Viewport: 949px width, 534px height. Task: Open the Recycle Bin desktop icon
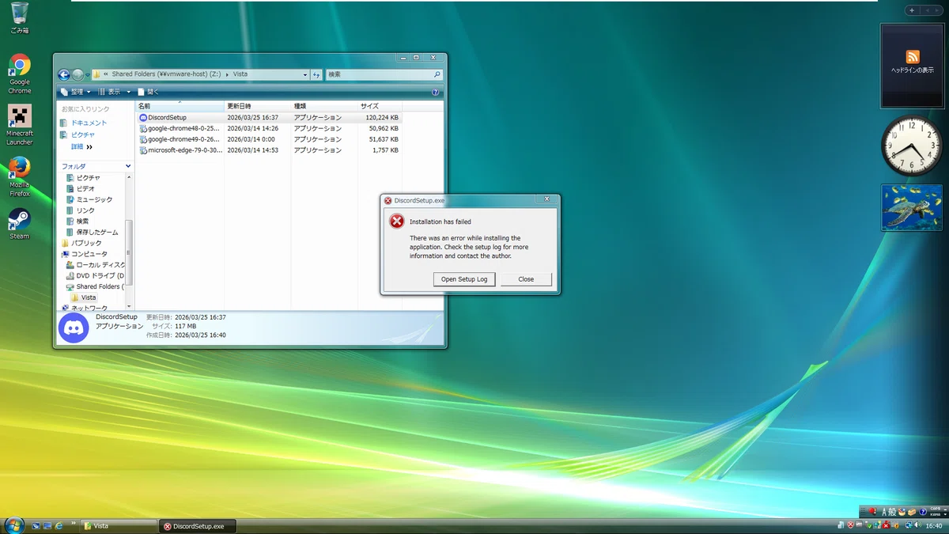pos(20,17)
